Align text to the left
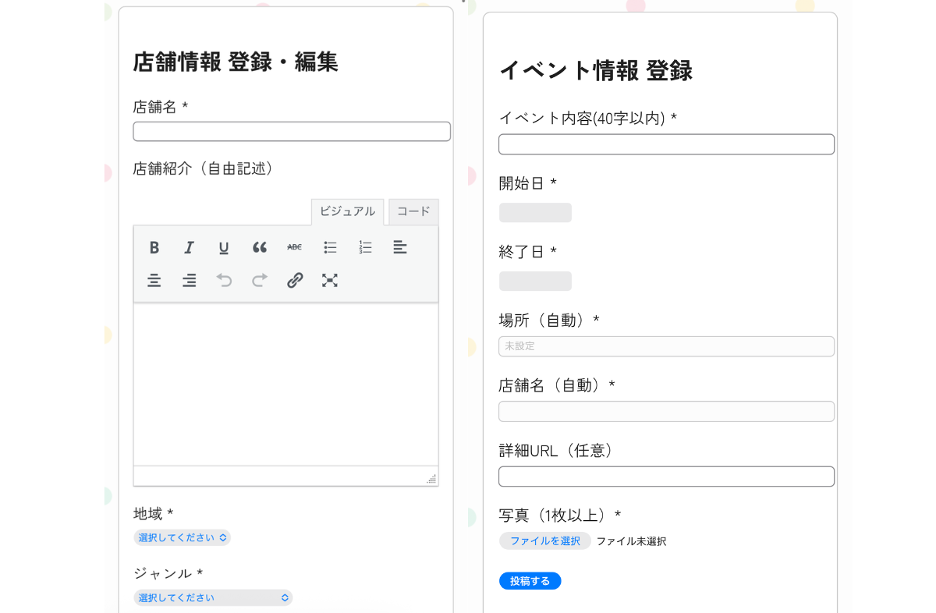 pyautogui.click(x=399, y=247)
